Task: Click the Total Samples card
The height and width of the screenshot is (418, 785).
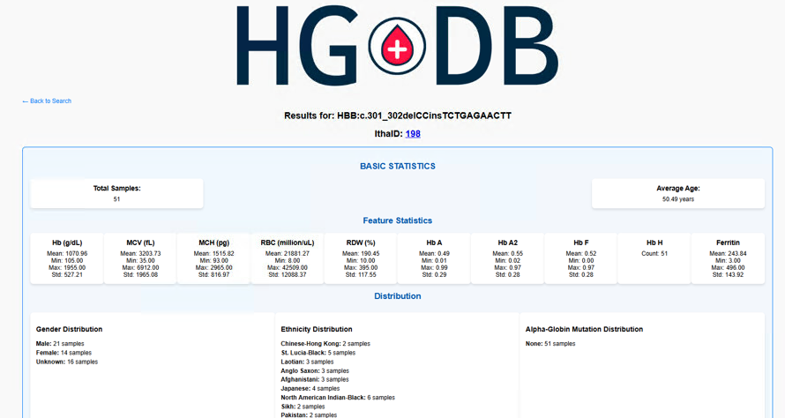Action: (116, 193)
